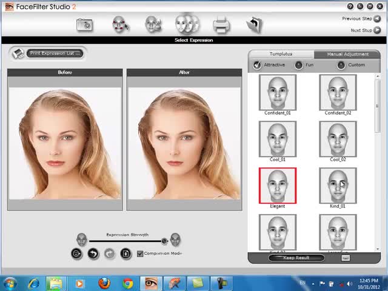Open Internet Explorer from taskbar

(x=33, y=284)
